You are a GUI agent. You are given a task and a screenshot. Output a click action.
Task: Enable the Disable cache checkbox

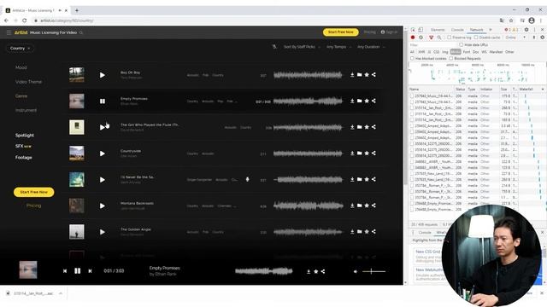pos(476,38)
